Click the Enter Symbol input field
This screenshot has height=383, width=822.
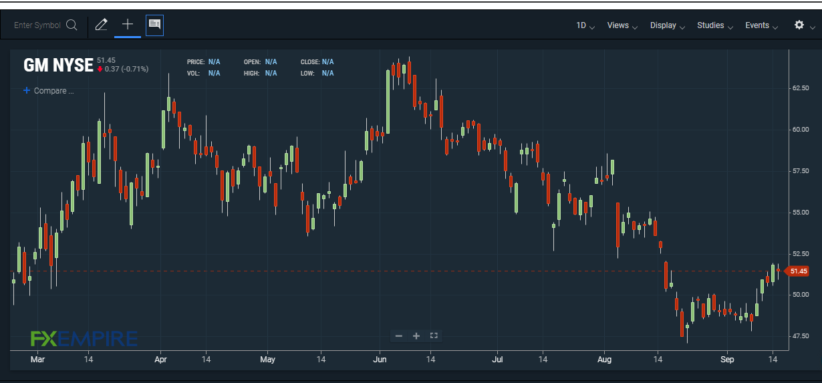pyautogui.click(x=37, y=25)
